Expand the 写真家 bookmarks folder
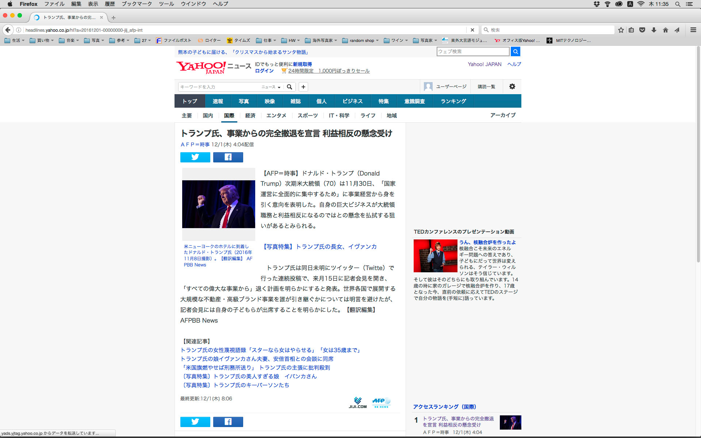This screenshot has width=701, height=438. coord(425,41)
